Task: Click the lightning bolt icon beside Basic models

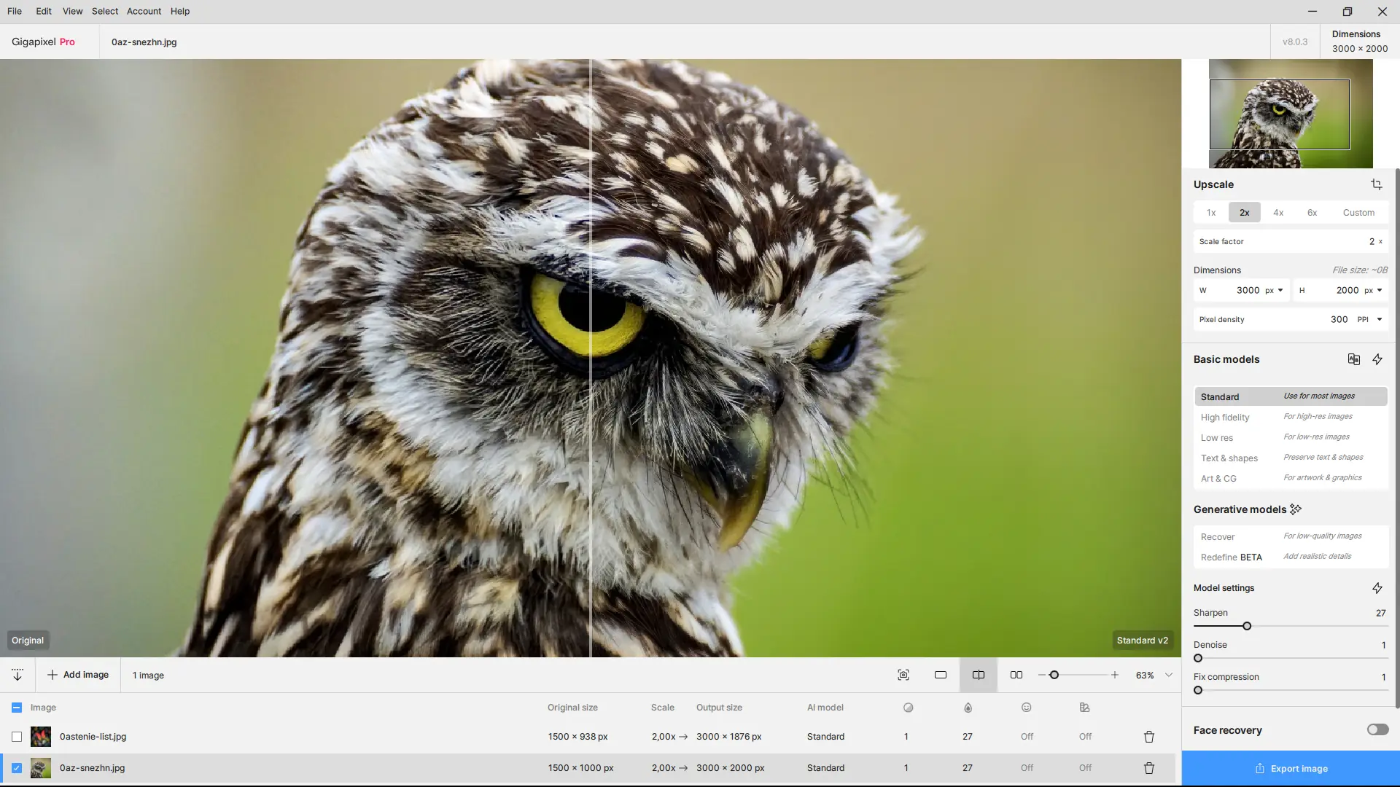Action: 1377,359
